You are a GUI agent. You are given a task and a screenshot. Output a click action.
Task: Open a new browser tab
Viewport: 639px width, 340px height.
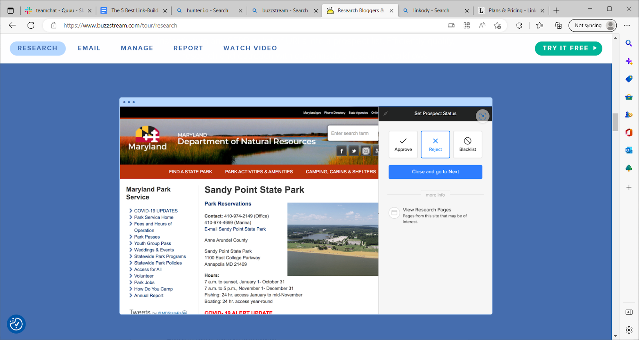(556, 10)
